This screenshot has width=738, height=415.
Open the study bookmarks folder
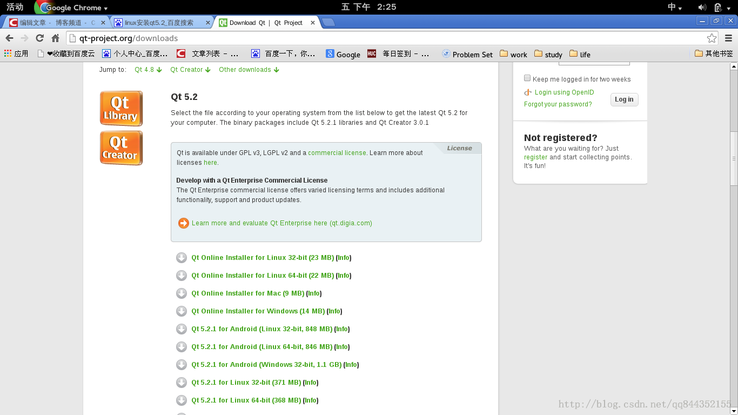click(x=548, y=54)
